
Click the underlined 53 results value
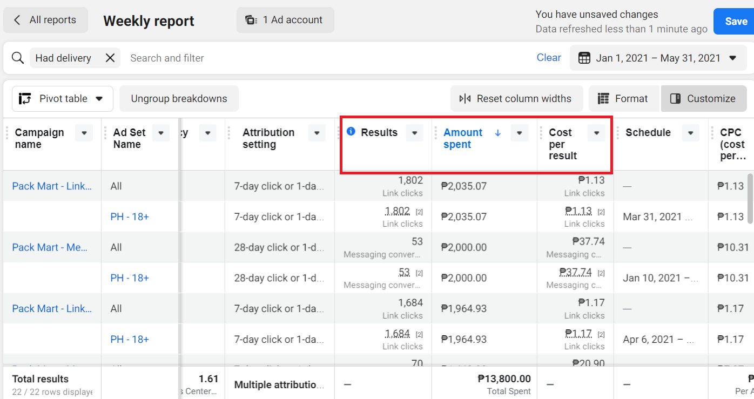[x=404, y=272]
